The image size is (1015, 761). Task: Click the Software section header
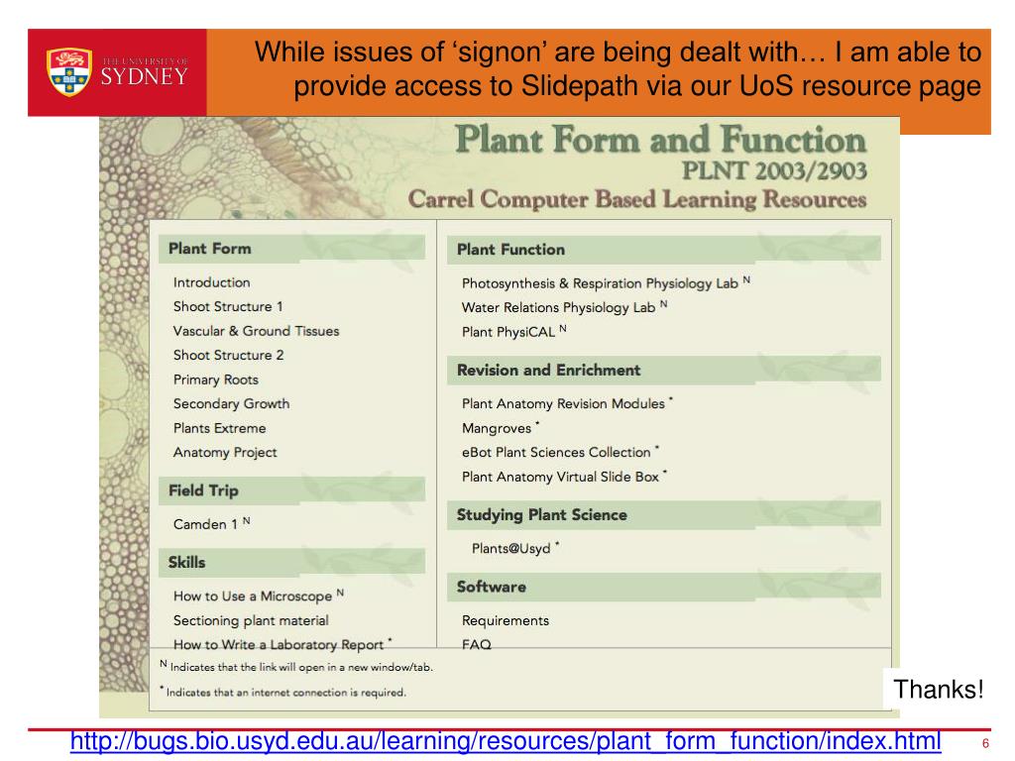pyautogui.click(x=664, y=587)
